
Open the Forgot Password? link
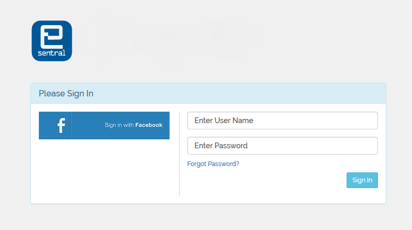(x=213, y=164)
